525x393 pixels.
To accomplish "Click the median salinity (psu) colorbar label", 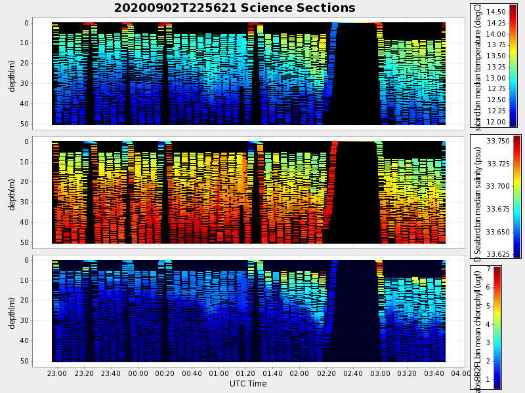I will [478, 196].
